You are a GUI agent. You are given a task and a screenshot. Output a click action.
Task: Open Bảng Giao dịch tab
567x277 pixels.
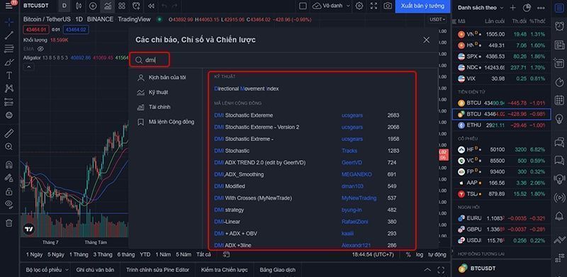pos(277,270)
